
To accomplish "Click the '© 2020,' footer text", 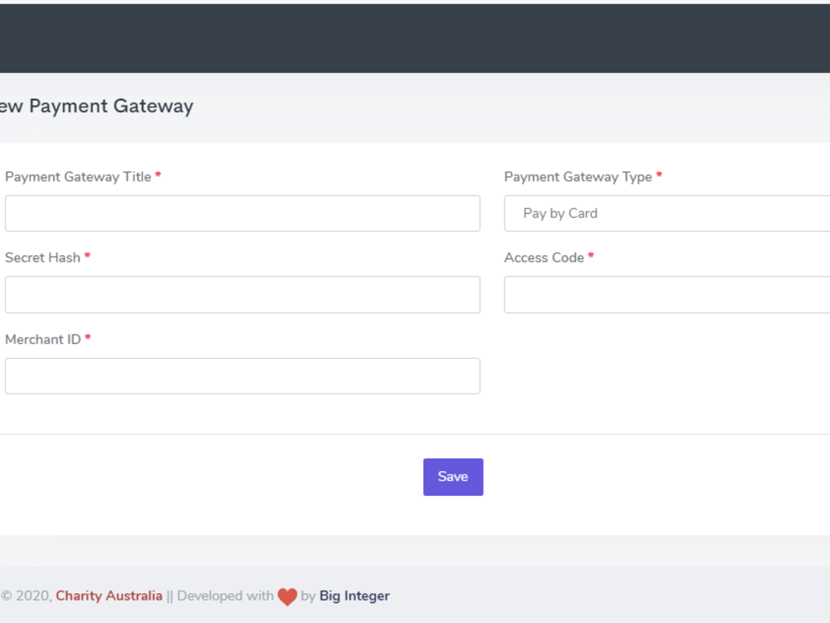I will pos(27,596).
